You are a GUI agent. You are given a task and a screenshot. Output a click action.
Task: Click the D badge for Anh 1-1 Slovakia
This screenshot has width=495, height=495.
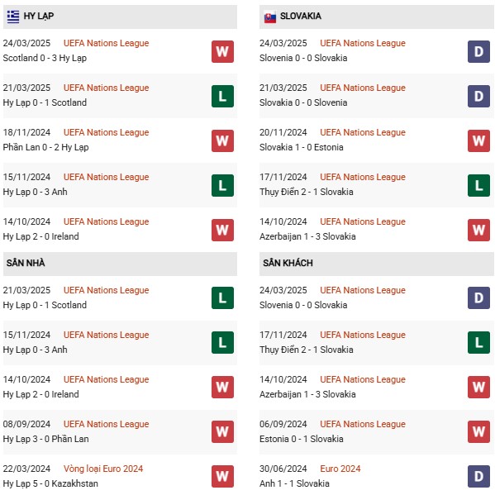click(x=479, y=476)
